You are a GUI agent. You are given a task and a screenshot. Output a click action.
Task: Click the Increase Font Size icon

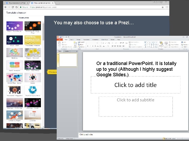(103, 43)
